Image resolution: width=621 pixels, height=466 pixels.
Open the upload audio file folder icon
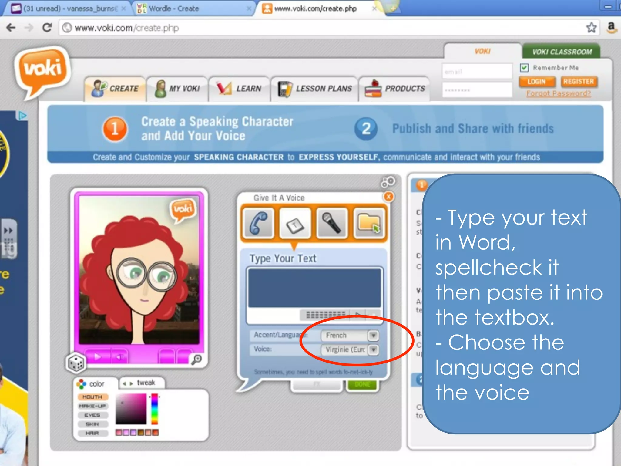click(369, 223)
